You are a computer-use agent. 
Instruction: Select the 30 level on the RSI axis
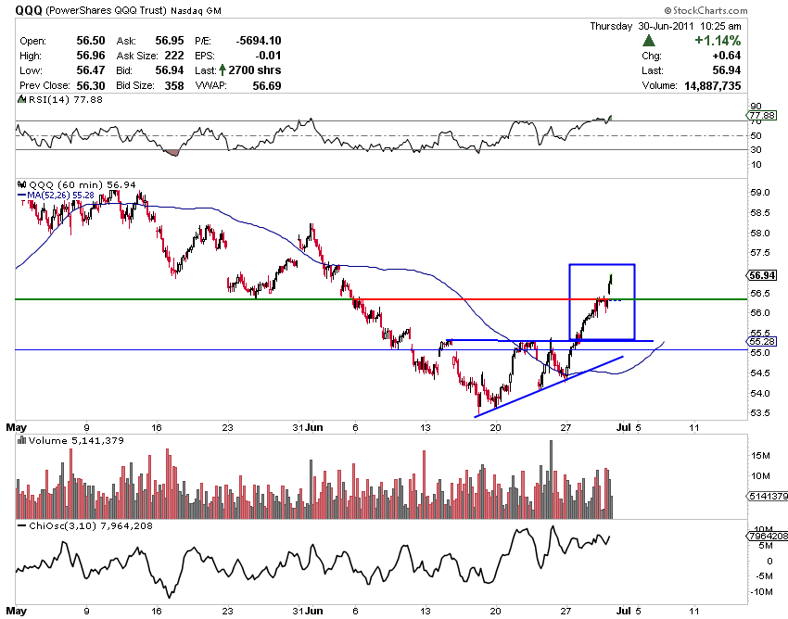[x=756, y=150]
